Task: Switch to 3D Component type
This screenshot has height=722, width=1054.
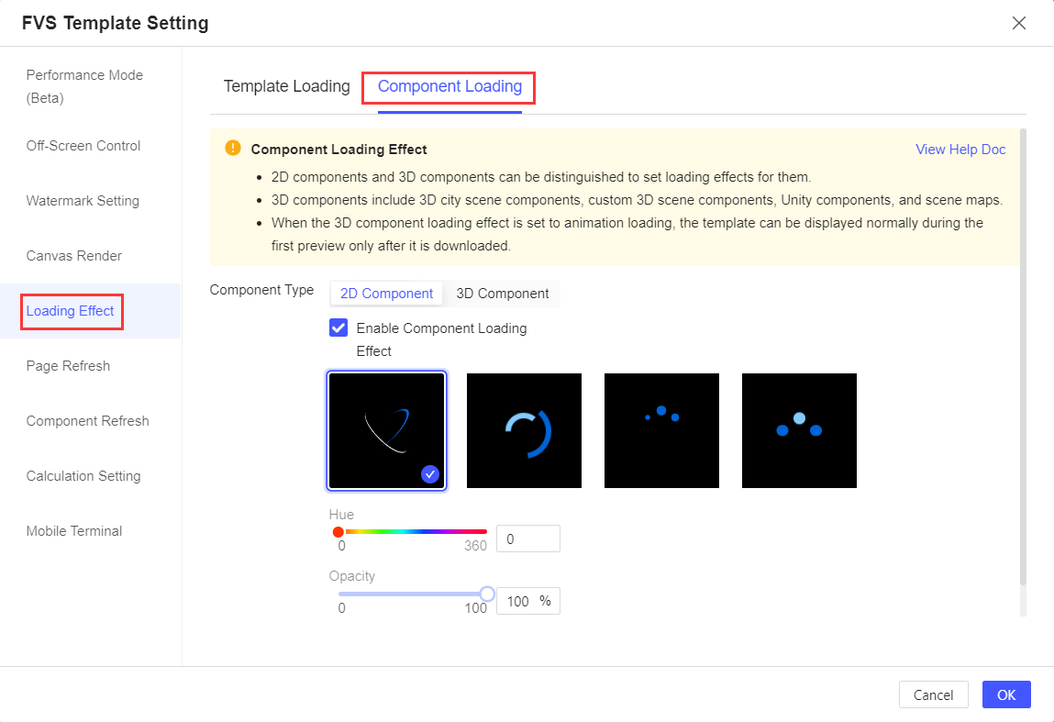Action: (x=502, y=293)
